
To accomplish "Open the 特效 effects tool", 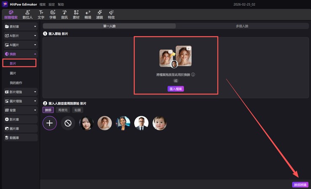I will pos(111,15).
